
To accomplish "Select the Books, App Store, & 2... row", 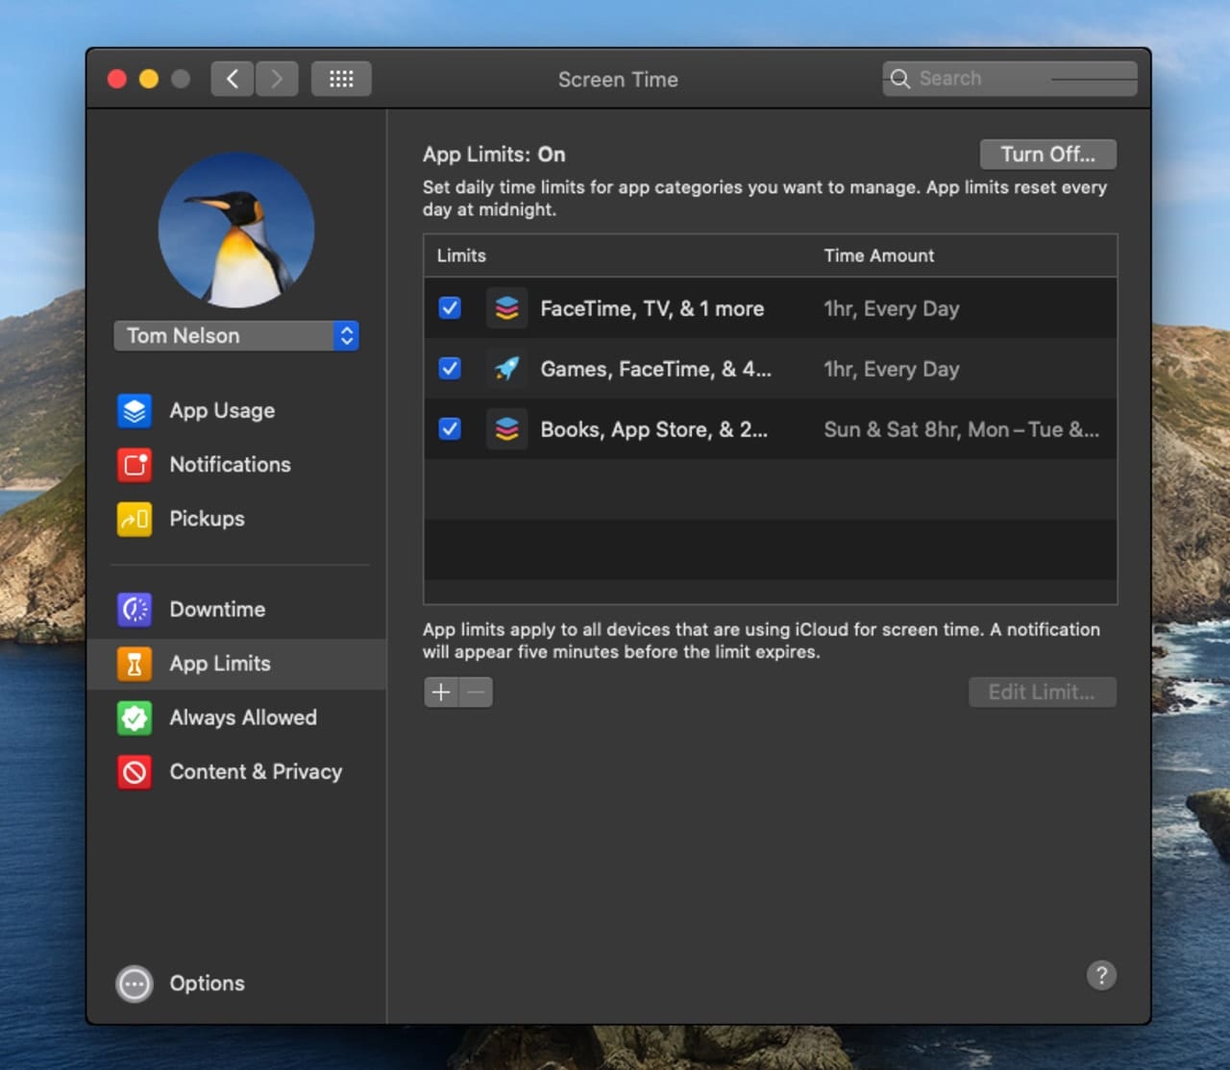I will coord(653,429).
